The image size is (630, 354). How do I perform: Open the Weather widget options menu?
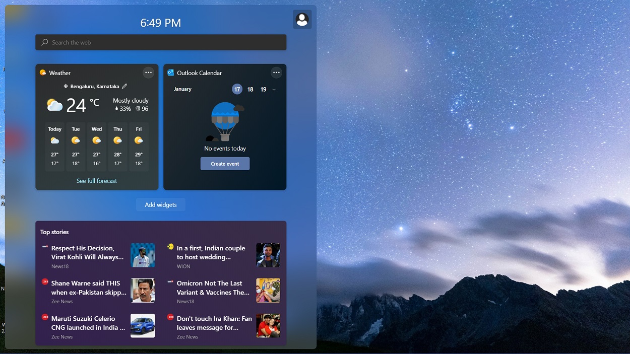(148, 73)
